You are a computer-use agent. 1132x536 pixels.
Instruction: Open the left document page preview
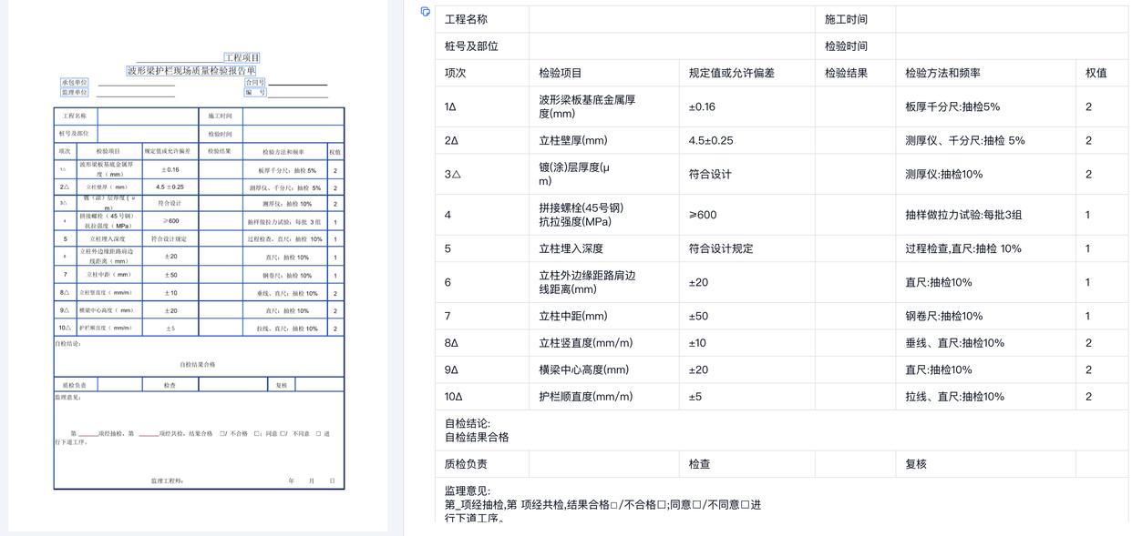(199, 266)
